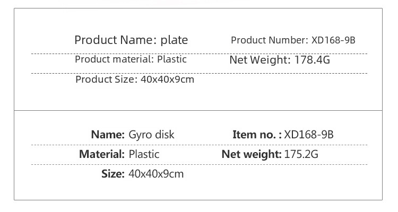Click the '178.4G' value in the upper table

tap(312, 60)
